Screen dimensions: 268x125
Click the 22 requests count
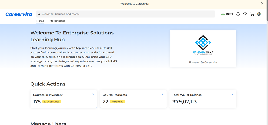pos(105,102)
